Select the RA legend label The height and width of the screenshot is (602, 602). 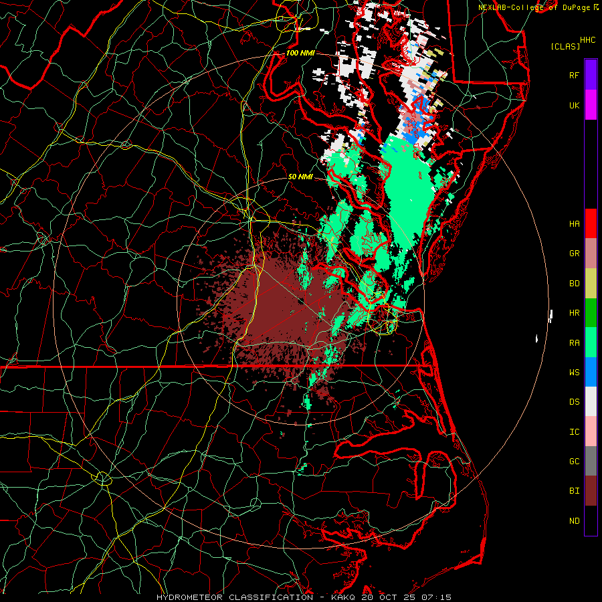[x=574, y=343]
